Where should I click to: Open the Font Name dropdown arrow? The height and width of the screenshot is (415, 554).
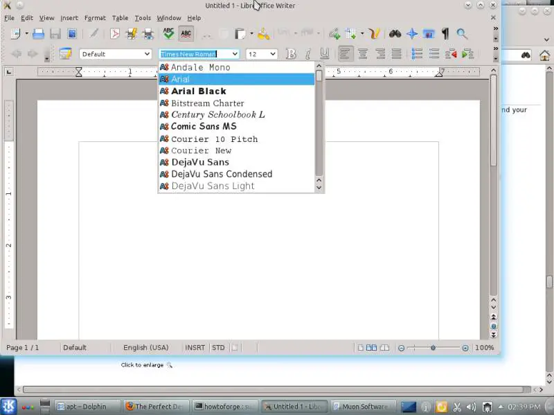235,54
